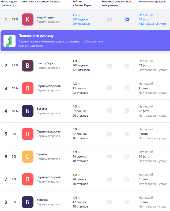
Task: Click the '21 %' traffic share value
Action: tap(15, 65)
